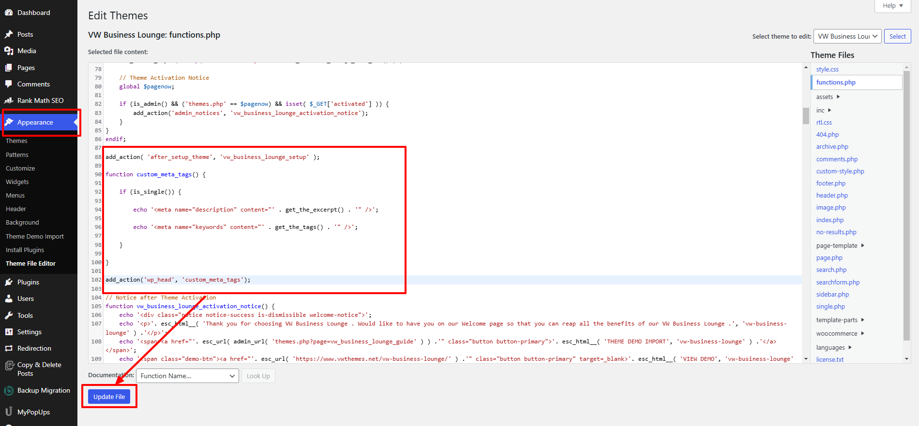Open the Install Plugins submenu item
The image size is (919, 426).
coord(25,250)
